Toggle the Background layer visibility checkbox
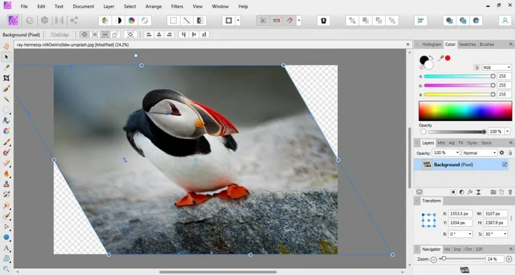This screenshot has width=515, height=275. (x=505, y=165)
